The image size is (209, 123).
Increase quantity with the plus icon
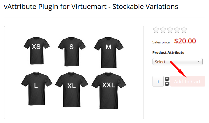167,79
